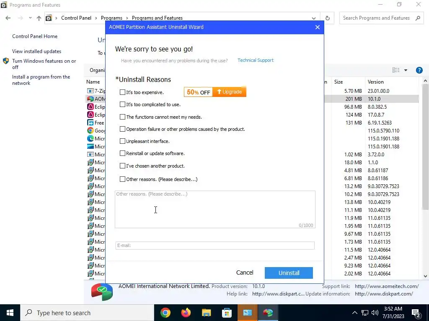Cancel the uninstall wizard
429x321 pixels.
click(x=245, y=273)
